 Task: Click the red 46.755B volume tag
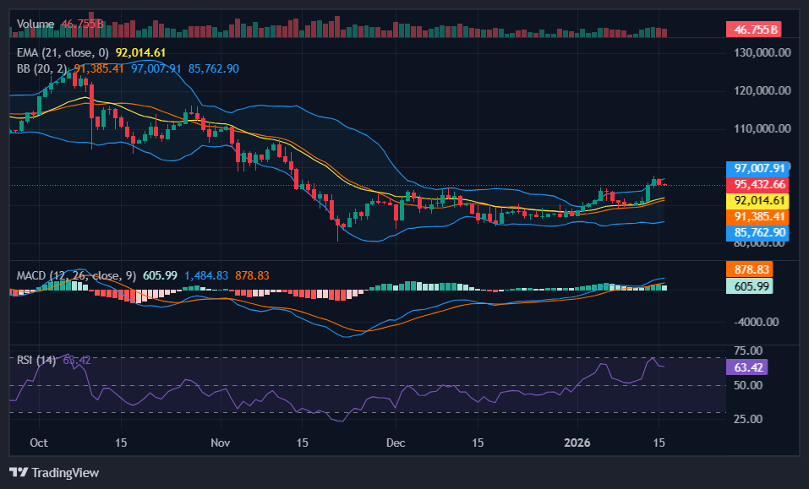click(x=752, y=29)
